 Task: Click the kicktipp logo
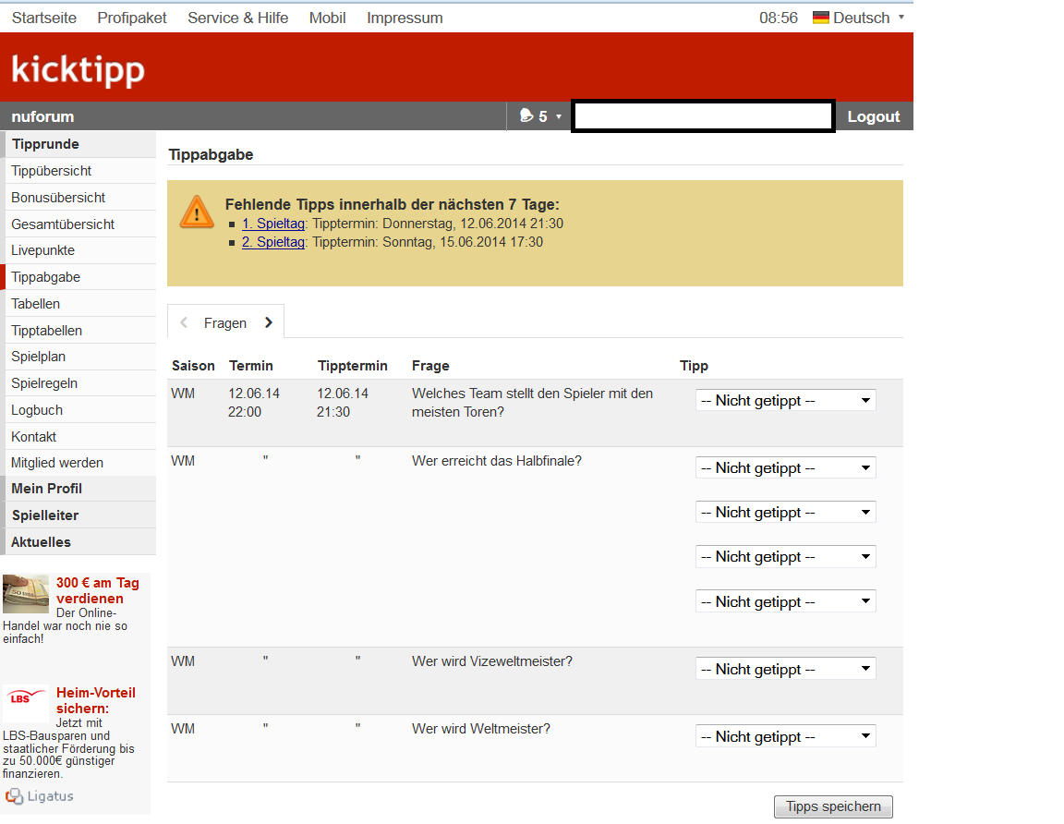[78, 69]
